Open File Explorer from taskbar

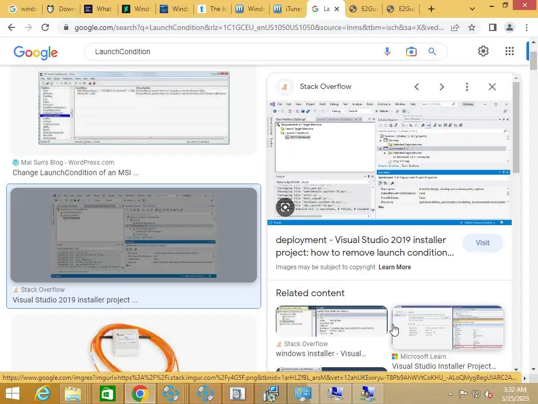click(73, 393)
